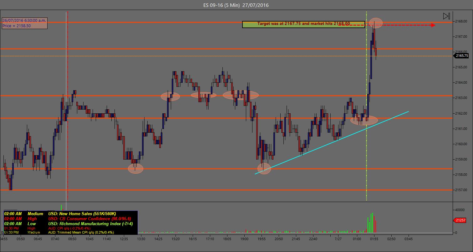
Task: Select the target annotation text box
Action: coord(303,24)
